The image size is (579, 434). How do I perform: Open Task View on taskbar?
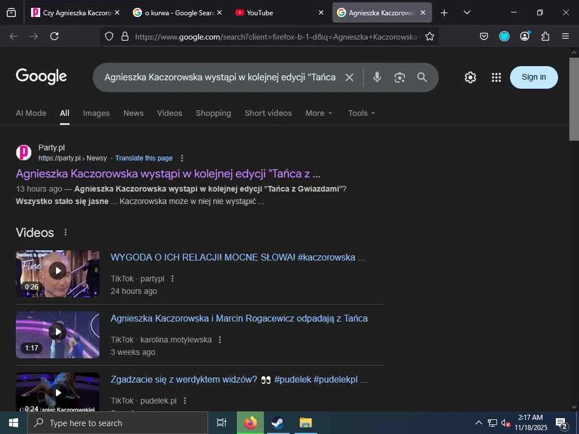pos(222,423)
